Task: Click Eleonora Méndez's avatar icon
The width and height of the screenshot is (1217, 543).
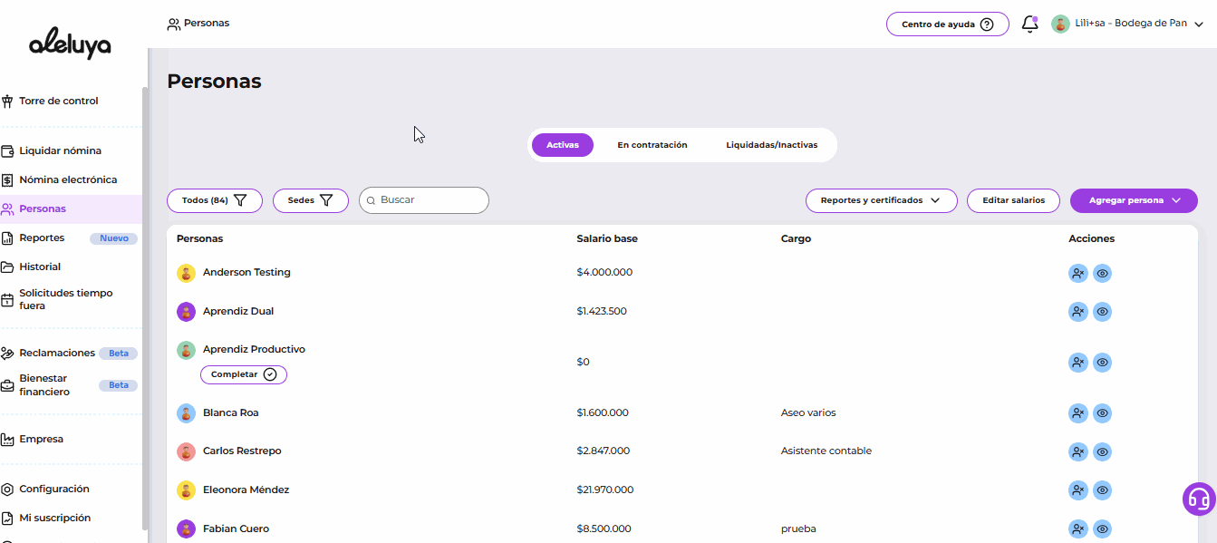Action: (x=186, y=490)
